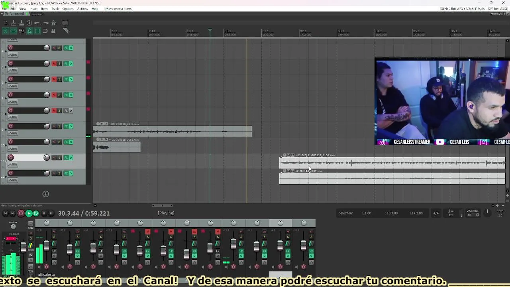Open the Global automation override menu
The image size is (510, 287).
pos(473,213)
